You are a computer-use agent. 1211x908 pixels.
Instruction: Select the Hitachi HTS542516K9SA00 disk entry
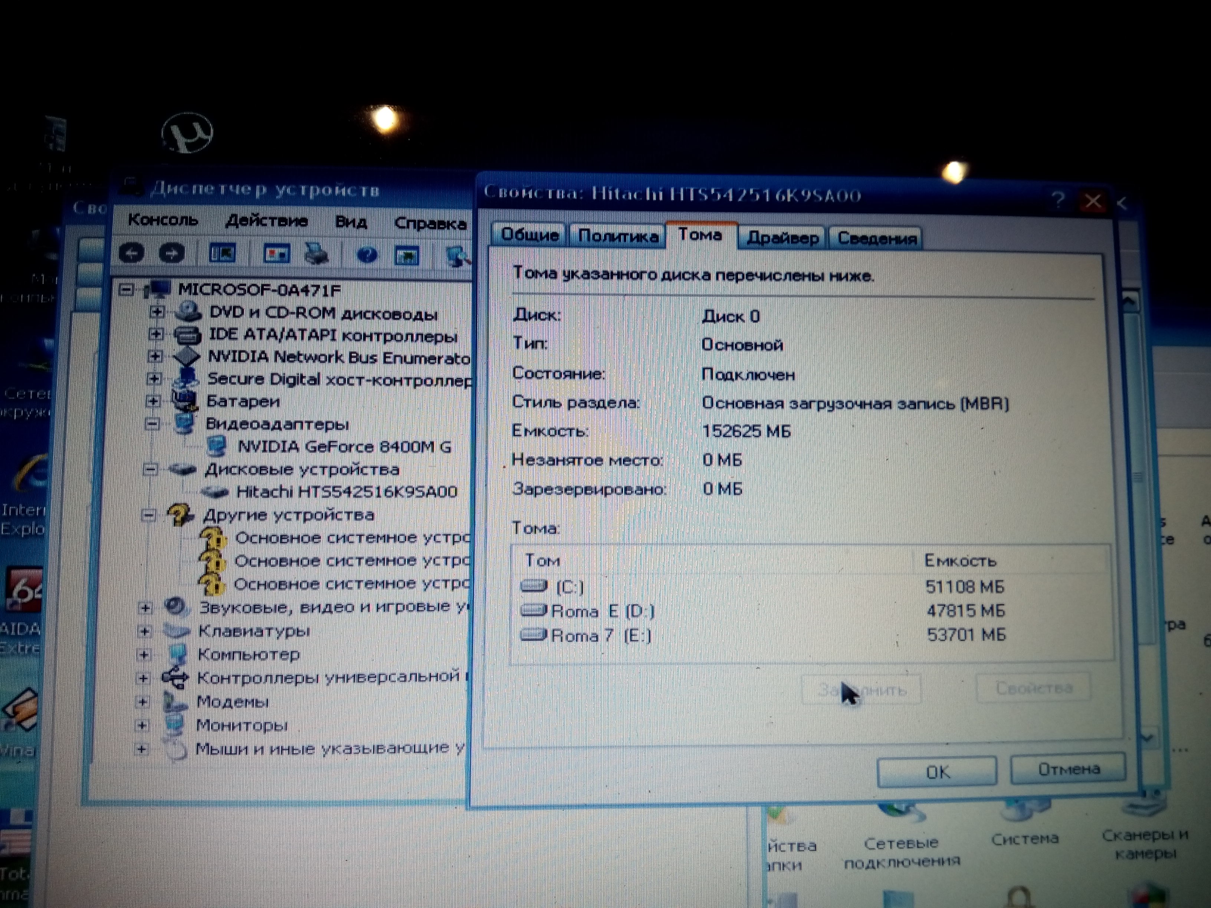coord(346,492)
